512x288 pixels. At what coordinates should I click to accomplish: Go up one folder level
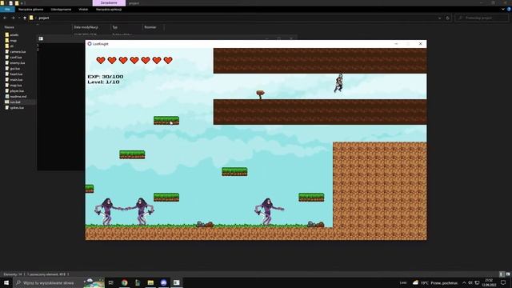tap(25, 18)
